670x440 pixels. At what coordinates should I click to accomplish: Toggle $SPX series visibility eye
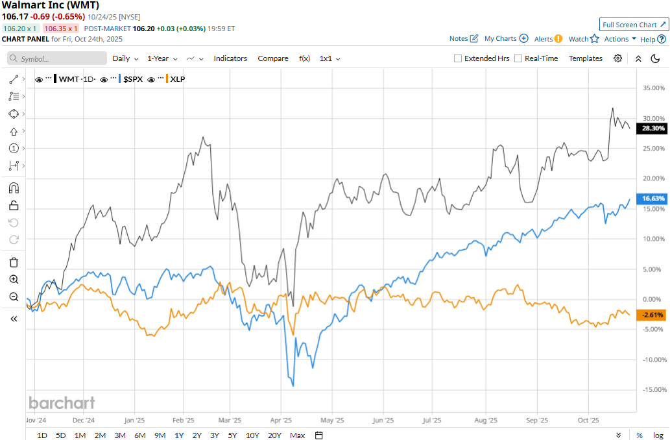(103, 80)
